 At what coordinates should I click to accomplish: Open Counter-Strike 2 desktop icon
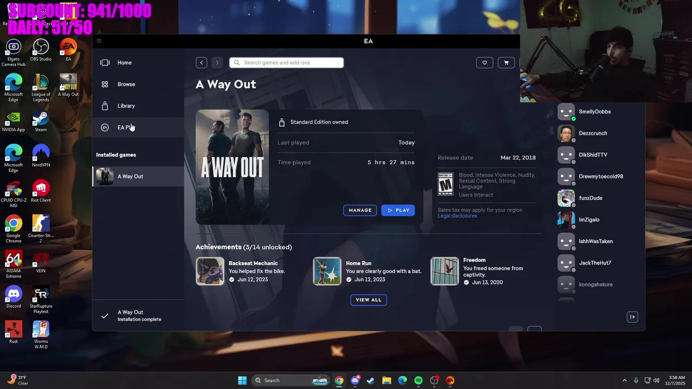[41, 229]
